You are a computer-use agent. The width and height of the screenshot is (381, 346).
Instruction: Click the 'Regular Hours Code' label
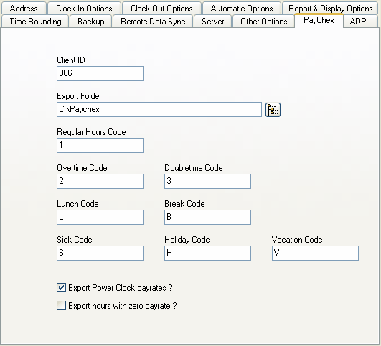point(91,132)
